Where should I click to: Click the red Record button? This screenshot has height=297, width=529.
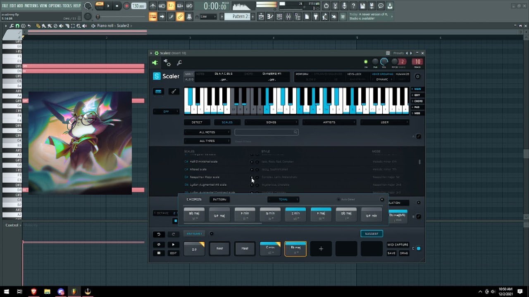tap(126, 6)
